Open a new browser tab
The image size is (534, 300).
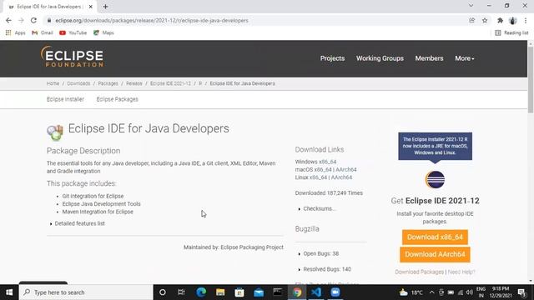click(x=105, y=7)
